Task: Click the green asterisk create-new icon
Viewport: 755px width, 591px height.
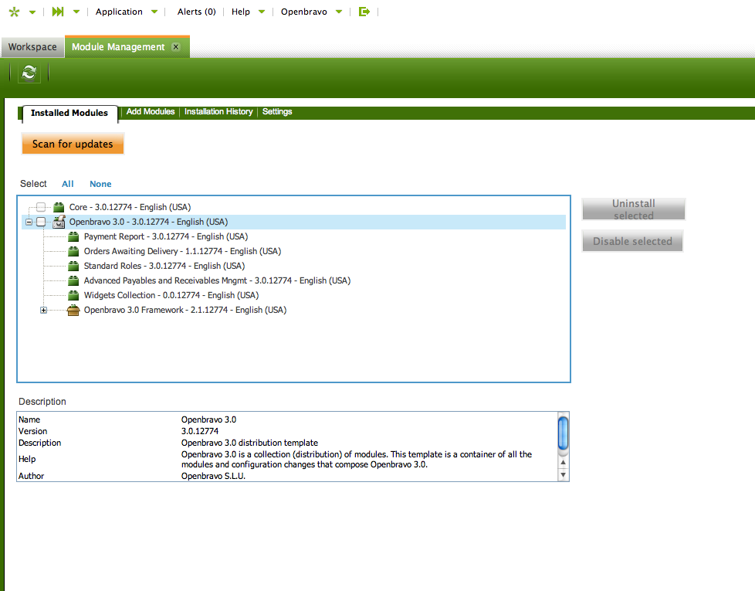Action: click(x=14, y=12)
